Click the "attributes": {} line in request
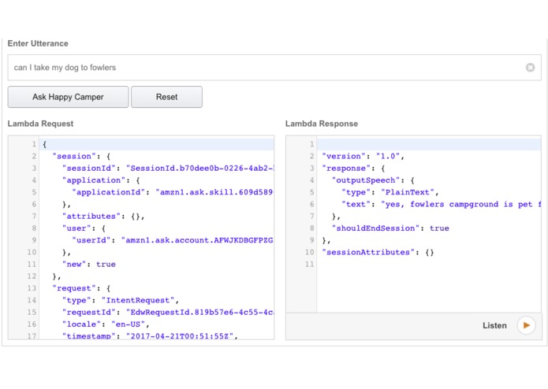Image resolution: width=548 pixels, height=389 pixels. (x=103, y=217)
